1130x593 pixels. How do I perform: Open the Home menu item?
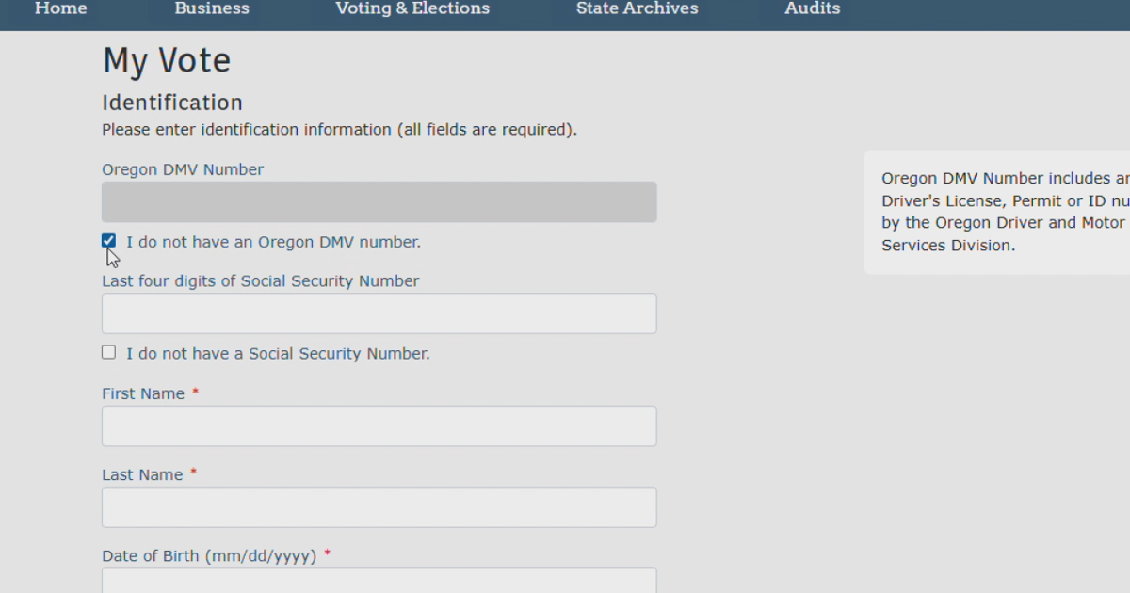[x=61, y=8]
